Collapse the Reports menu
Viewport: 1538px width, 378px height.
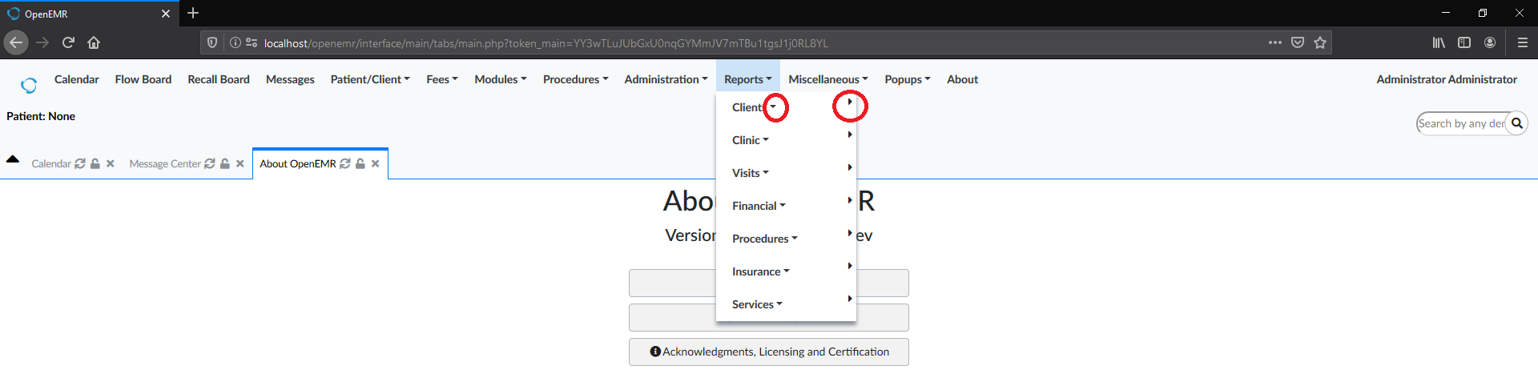click(747, 79)
